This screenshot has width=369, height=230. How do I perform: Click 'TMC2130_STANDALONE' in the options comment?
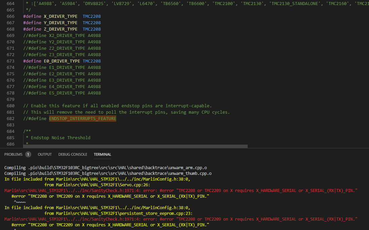(x=295, y=4)
